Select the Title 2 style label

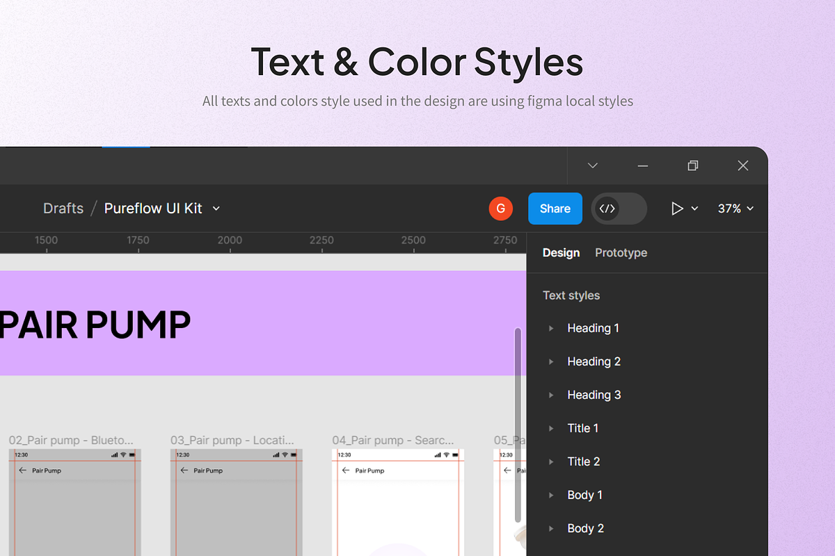coord(583,461)
